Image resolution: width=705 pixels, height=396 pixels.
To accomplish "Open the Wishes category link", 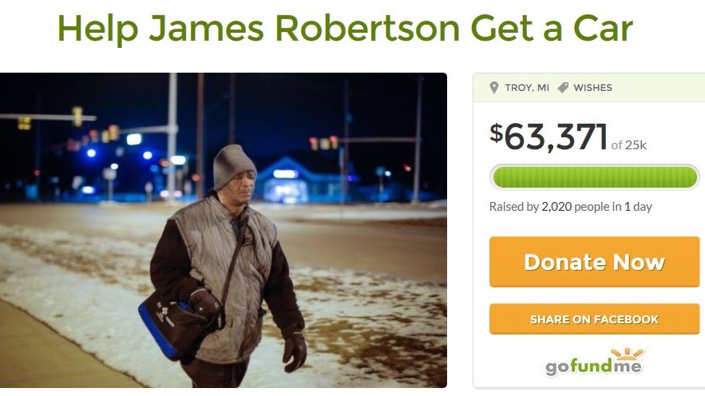I will pos(592,88).
